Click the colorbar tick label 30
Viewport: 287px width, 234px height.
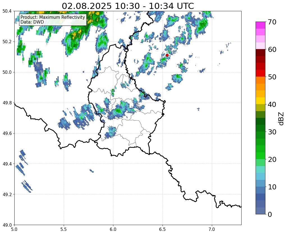coord(272,132)
